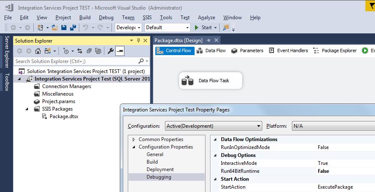The height and width of the screenshot is (192, 375).
Task: Collapse Data Flow Optimizations section
Action: (215, 139)
